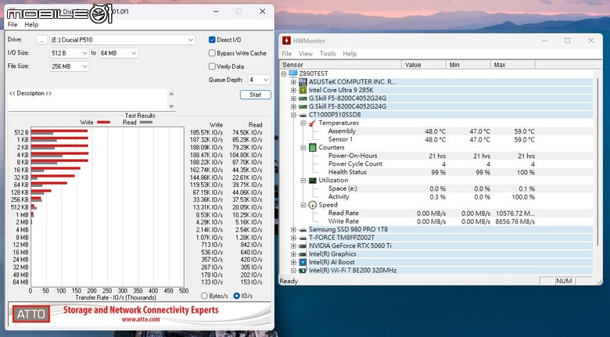The width and height of the screenshot is (610, 337).
Task: Open the 64 MB I/O size dropdown
Action: 118,53
